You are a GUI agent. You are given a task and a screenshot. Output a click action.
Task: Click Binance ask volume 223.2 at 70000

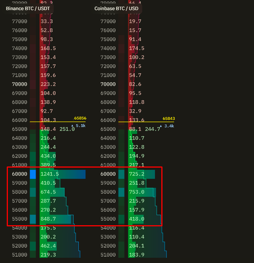click(x=48, y=84)
